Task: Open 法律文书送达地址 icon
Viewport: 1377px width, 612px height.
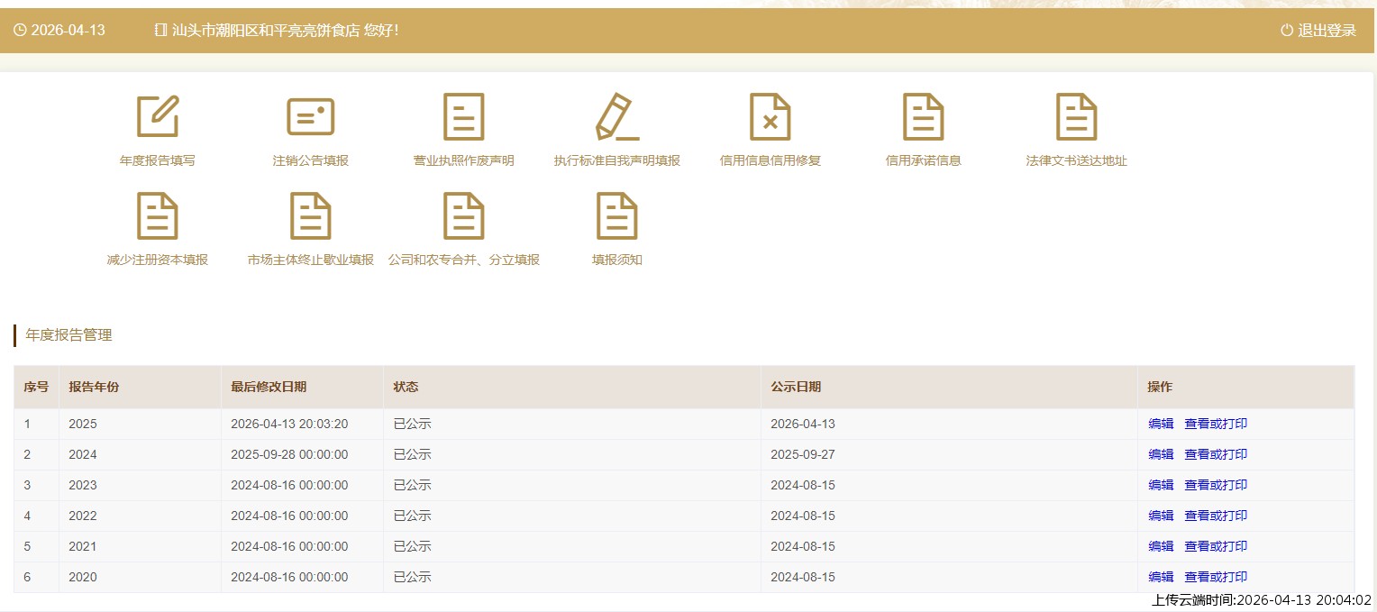Action: [1077, 117]
